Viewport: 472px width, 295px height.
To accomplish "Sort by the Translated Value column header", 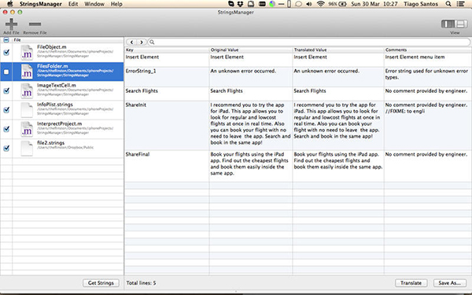I will (338, 50).
